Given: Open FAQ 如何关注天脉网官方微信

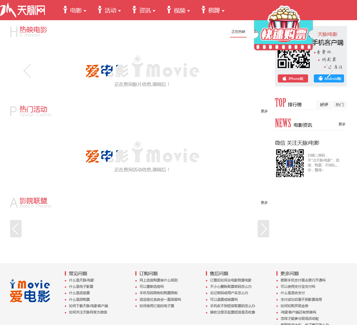Looking at the screenshot, I should [x=88, y=312].
